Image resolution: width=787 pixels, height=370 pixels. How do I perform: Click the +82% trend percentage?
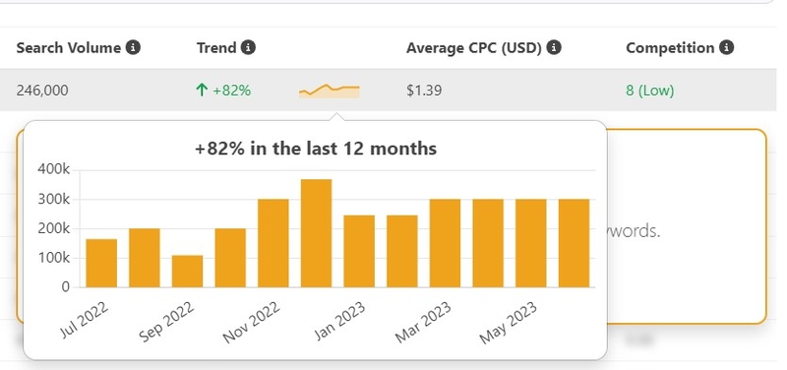[232, 91]
